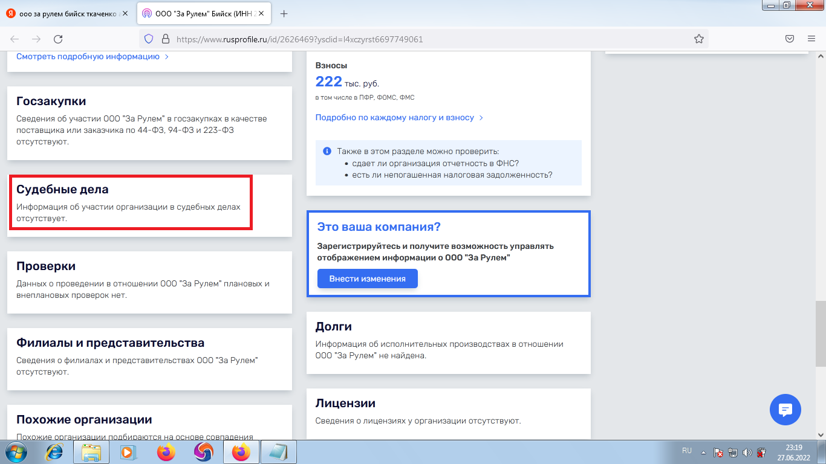Open a new tab with the plus button

pos(284,13)
